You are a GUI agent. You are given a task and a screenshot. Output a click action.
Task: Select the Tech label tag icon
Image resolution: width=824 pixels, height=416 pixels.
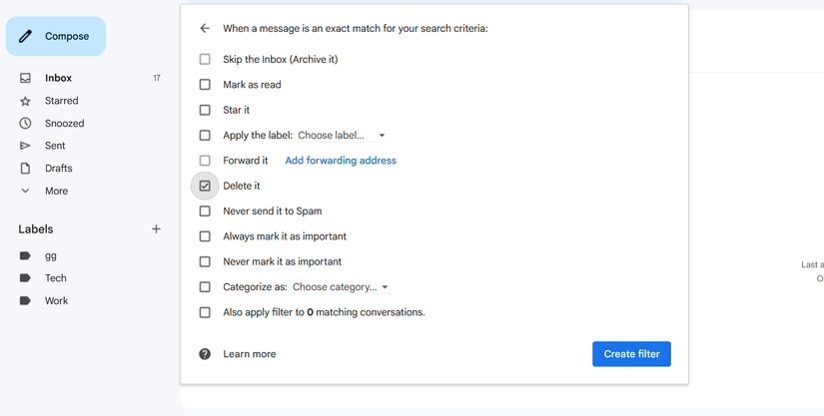(26, 278)
